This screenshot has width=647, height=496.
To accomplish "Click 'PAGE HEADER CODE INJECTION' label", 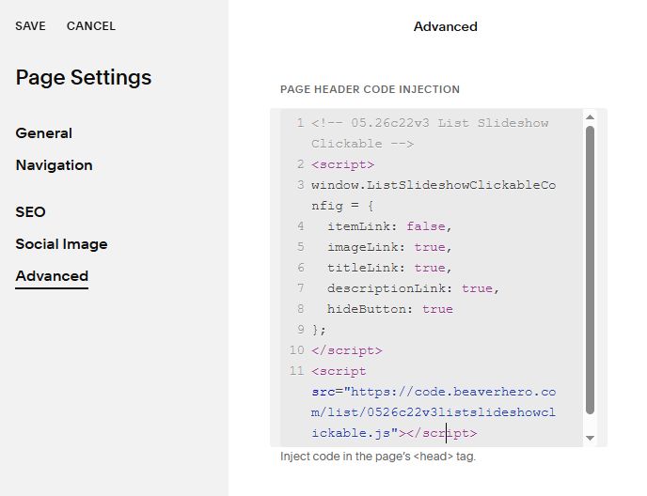I will (x=370, y=89).
